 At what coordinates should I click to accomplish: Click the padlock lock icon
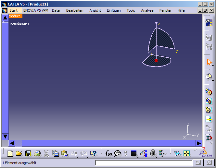[153, 153]
